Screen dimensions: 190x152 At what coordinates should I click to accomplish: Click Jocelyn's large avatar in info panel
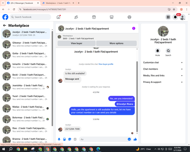pos(163,31)
